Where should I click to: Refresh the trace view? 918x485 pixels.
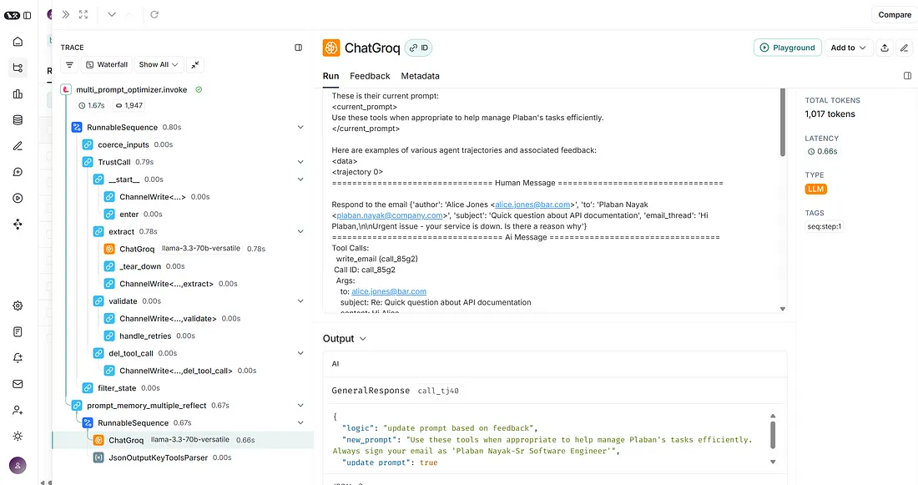click(154, 15)
